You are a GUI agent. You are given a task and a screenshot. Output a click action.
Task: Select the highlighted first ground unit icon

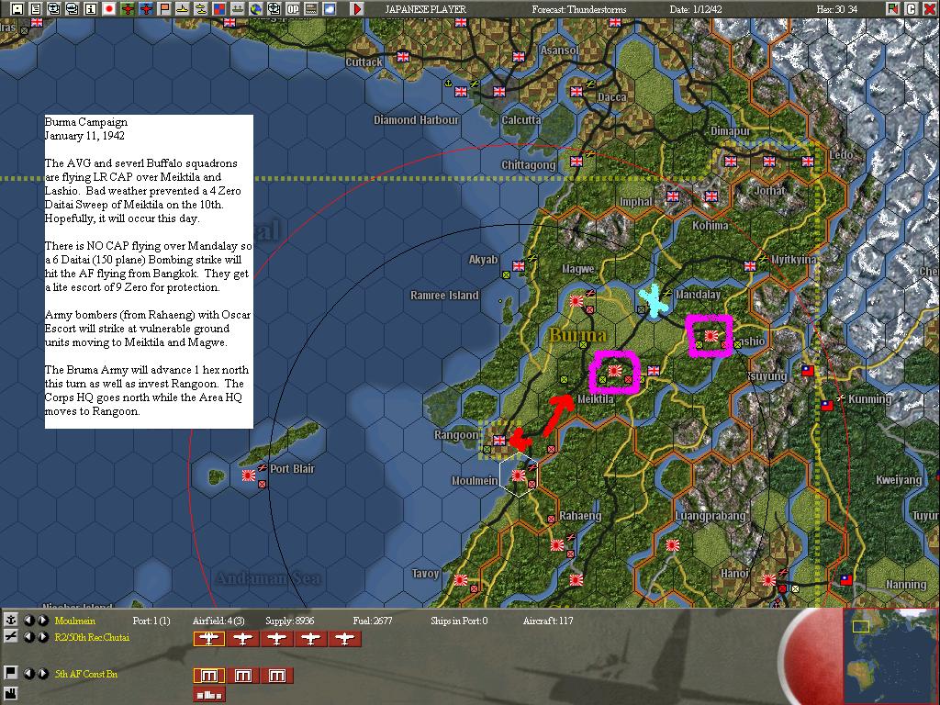[208, 676]
